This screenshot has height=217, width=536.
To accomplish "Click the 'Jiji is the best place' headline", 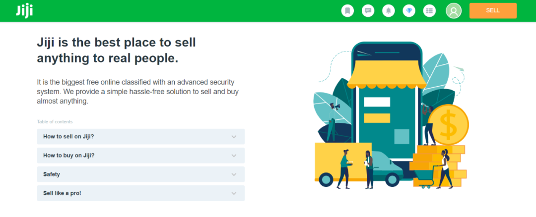I will (x=116, y=50).
